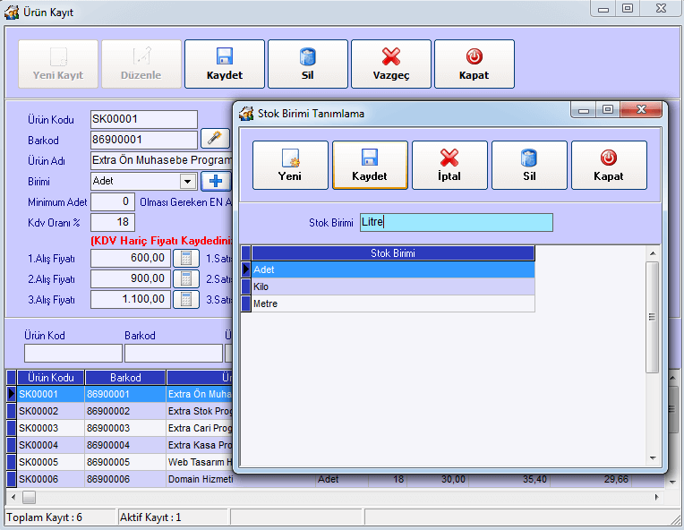Expand the Birimi dropdown

point(188,181)
